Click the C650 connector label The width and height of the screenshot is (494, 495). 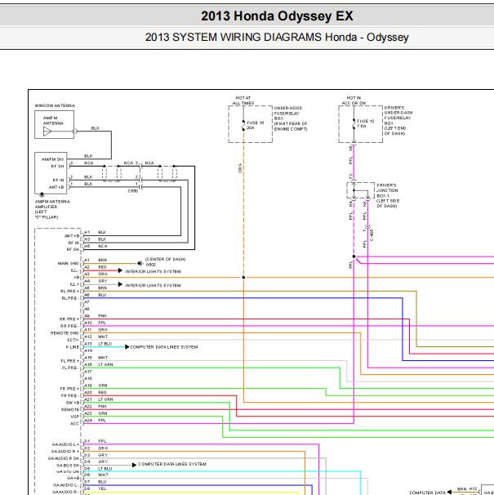(132, 191)
